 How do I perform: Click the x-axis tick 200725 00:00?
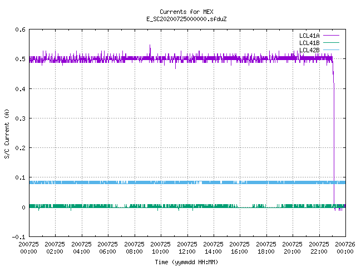click(28, 248)
